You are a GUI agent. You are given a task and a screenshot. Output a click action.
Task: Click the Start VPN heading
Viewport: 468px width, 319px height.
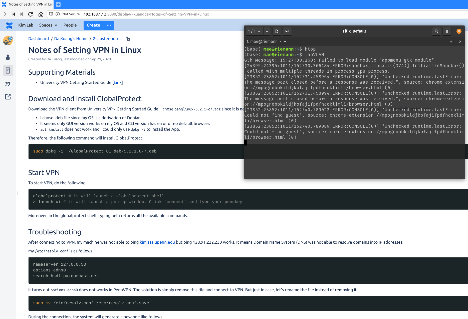[44, 173]
